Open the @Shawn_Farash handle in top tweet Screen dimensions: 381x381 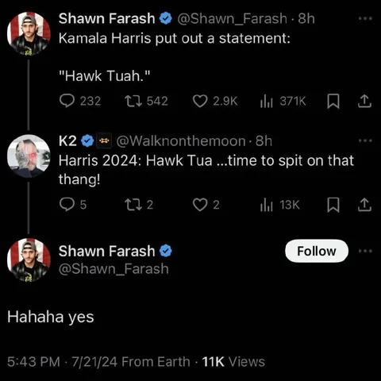click(x=232, y=19)
